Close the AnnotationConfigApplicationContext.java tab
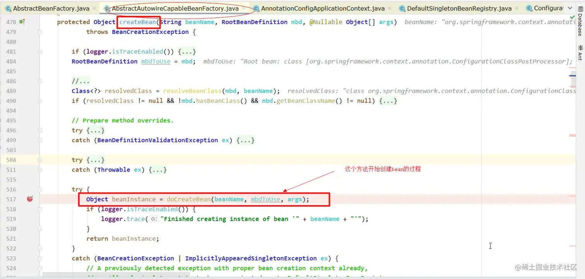The image size is (585, 279). [x=390, y=8]
